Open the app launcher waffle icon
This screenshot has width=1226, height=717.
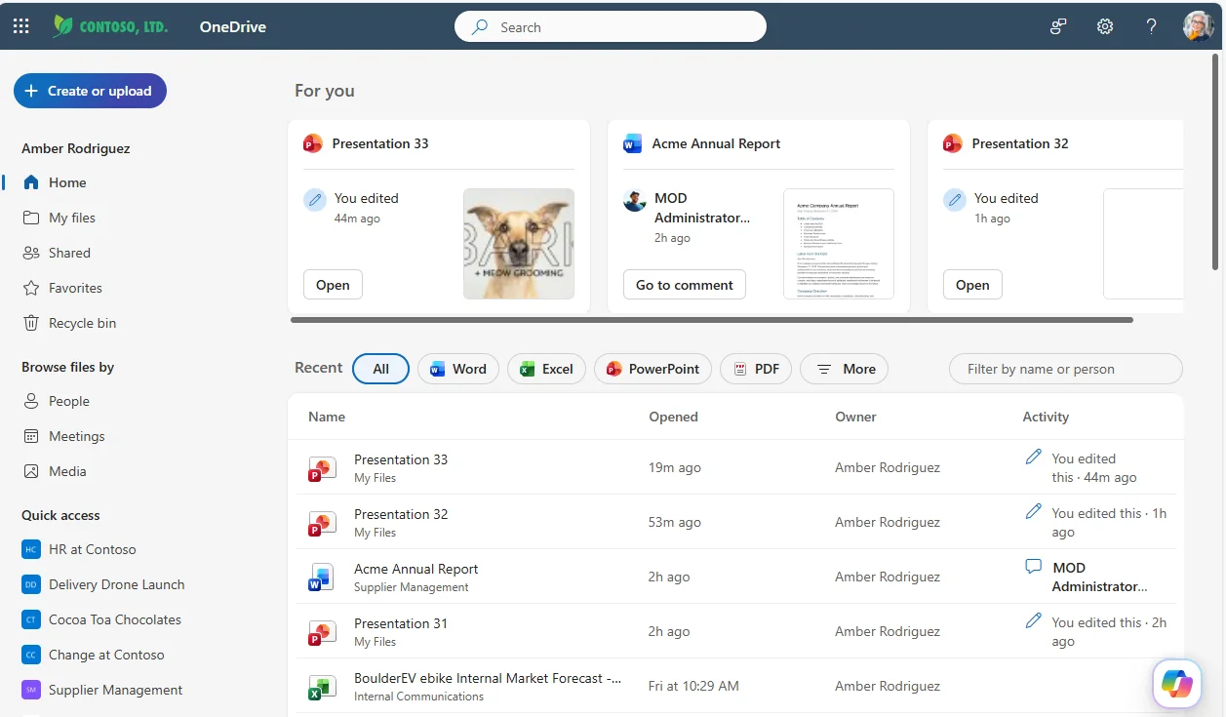tap(20, 27)
